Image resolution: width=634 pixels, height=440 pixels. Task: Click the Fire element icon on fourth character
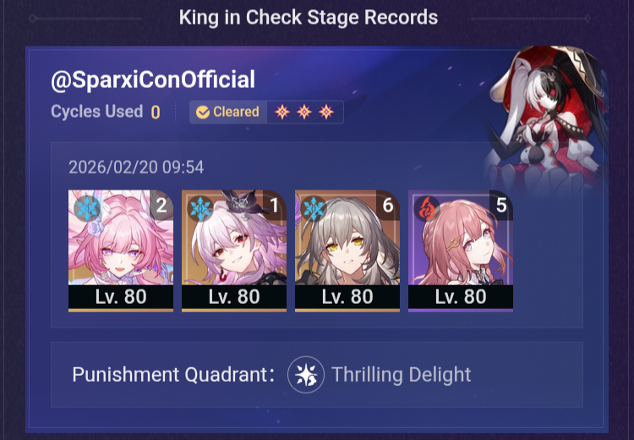[427, 209]
